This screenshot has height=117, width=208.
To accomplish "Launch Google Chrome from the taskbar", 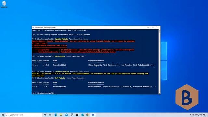I will point(87,115).
